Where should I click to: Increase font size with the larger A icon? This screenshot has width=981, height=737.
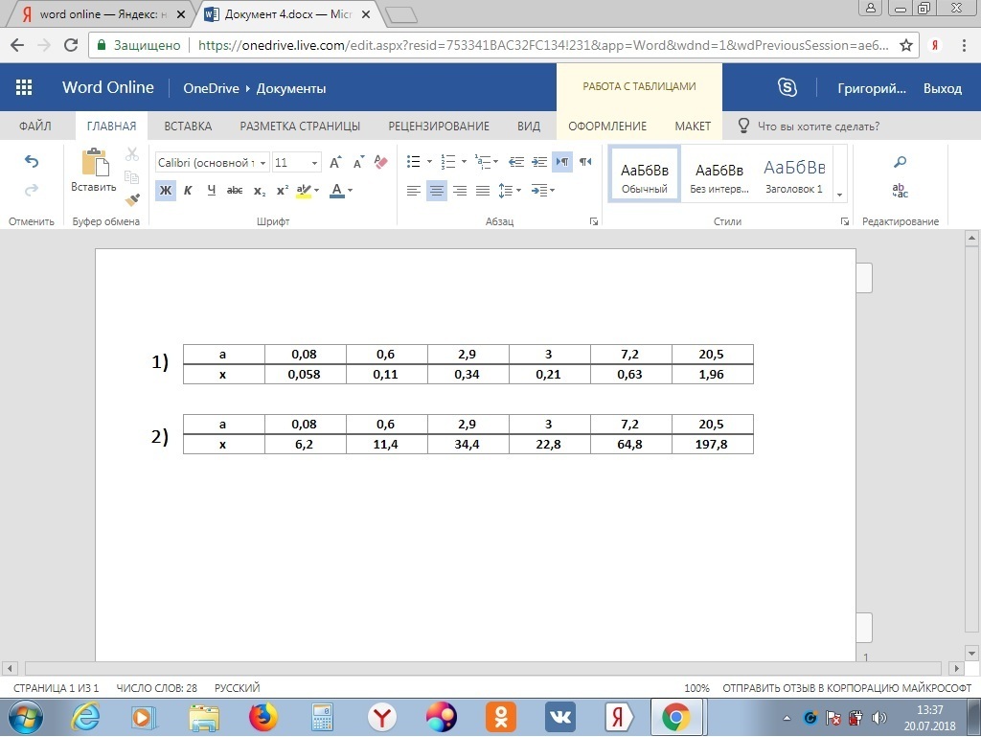(336, 162)
